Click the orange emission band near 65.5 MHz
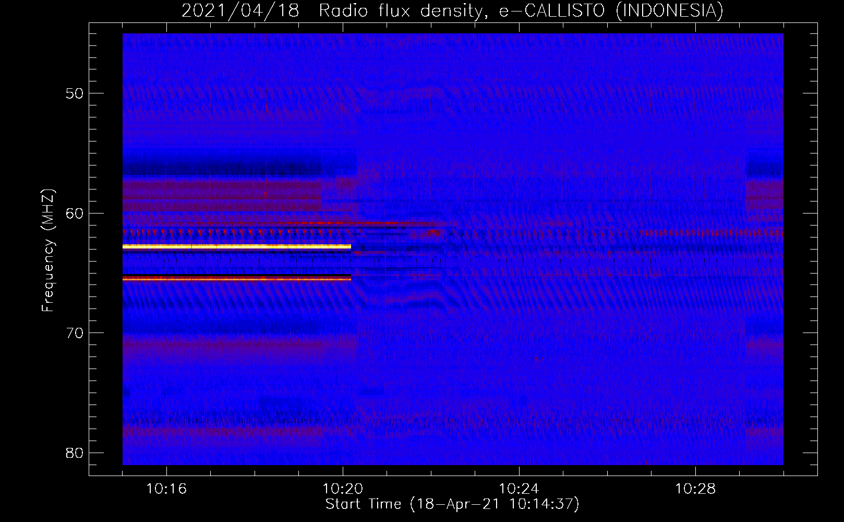The width and height of the screenshot is (844, 522). point(237,280)
